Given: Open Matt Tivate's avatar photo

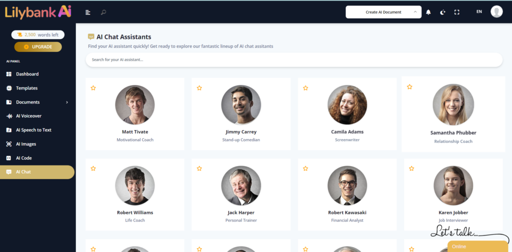Looking at the screenshot, I should click(x=135, y=105).
